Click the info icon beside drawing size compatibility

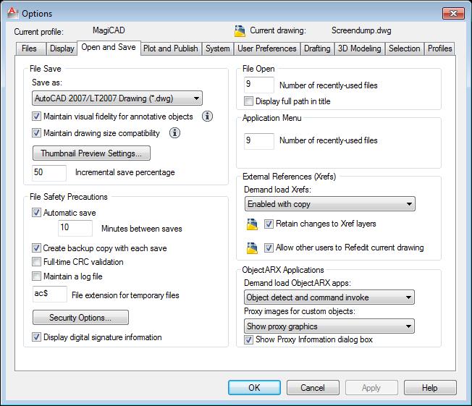click(x=174, y=132)
